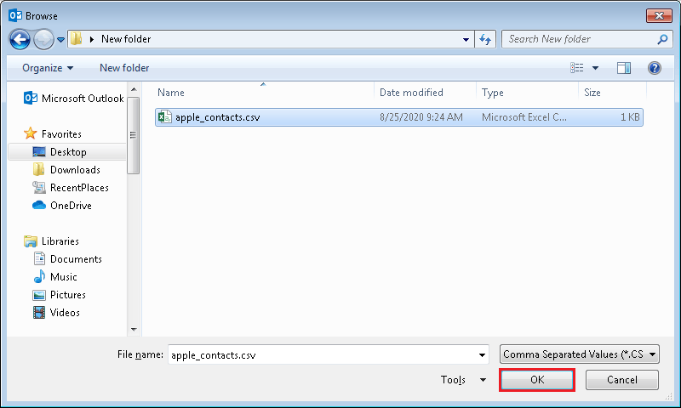Close the Browse dialog
The width and height of the screenshot is (681, 408).
tap(659, 15)
